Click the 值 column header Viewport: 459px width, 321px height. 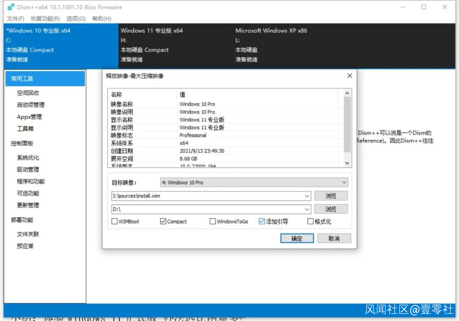point(257,94)
